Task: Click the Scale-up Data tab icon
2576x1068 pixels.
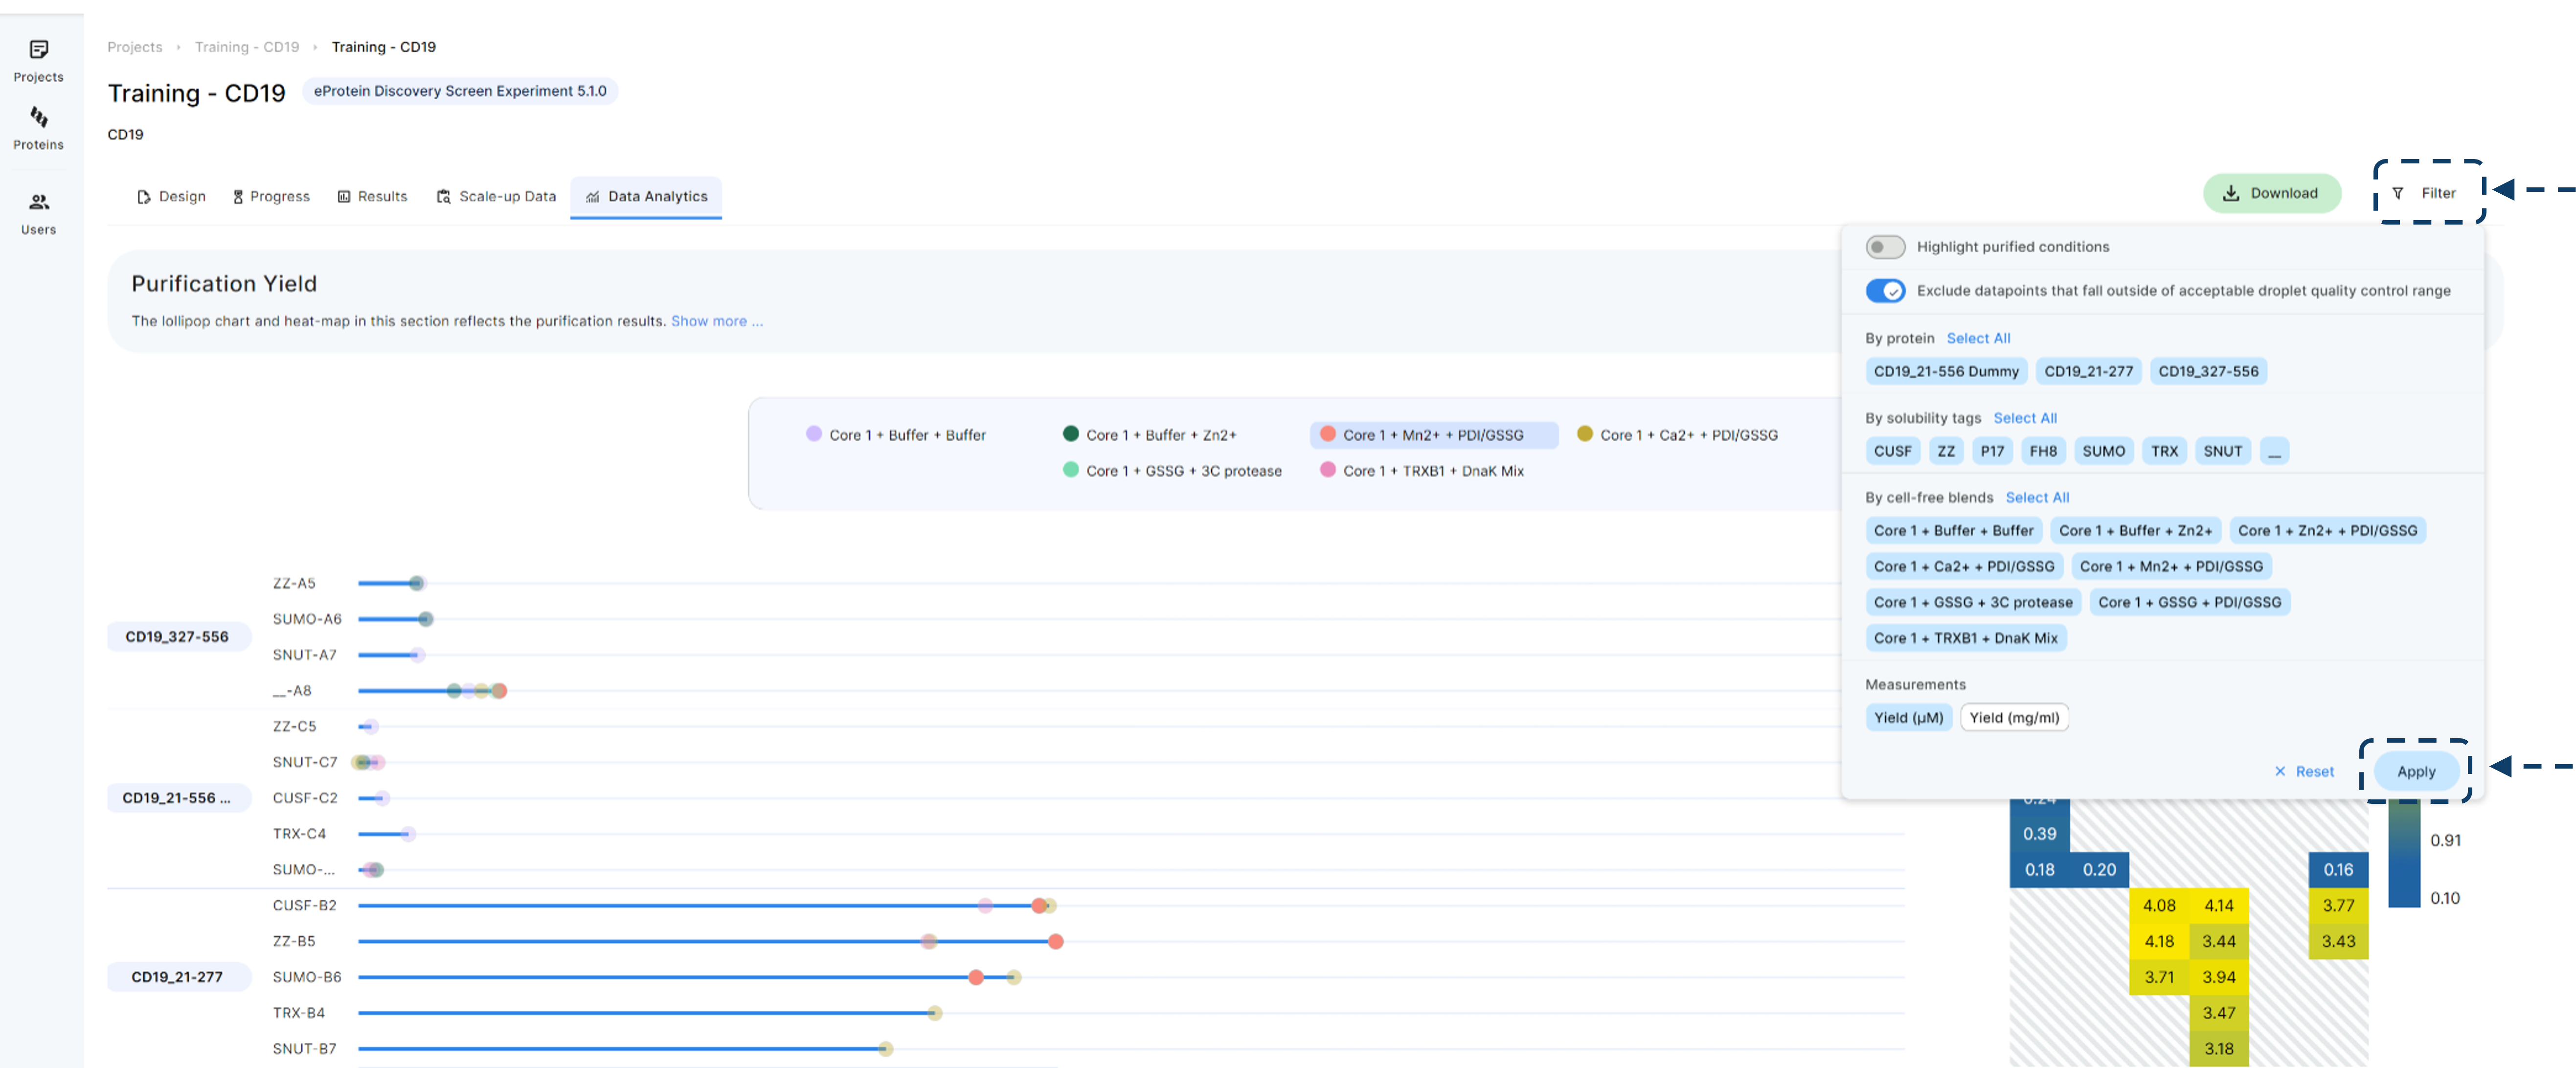Action: coord(443,197)
